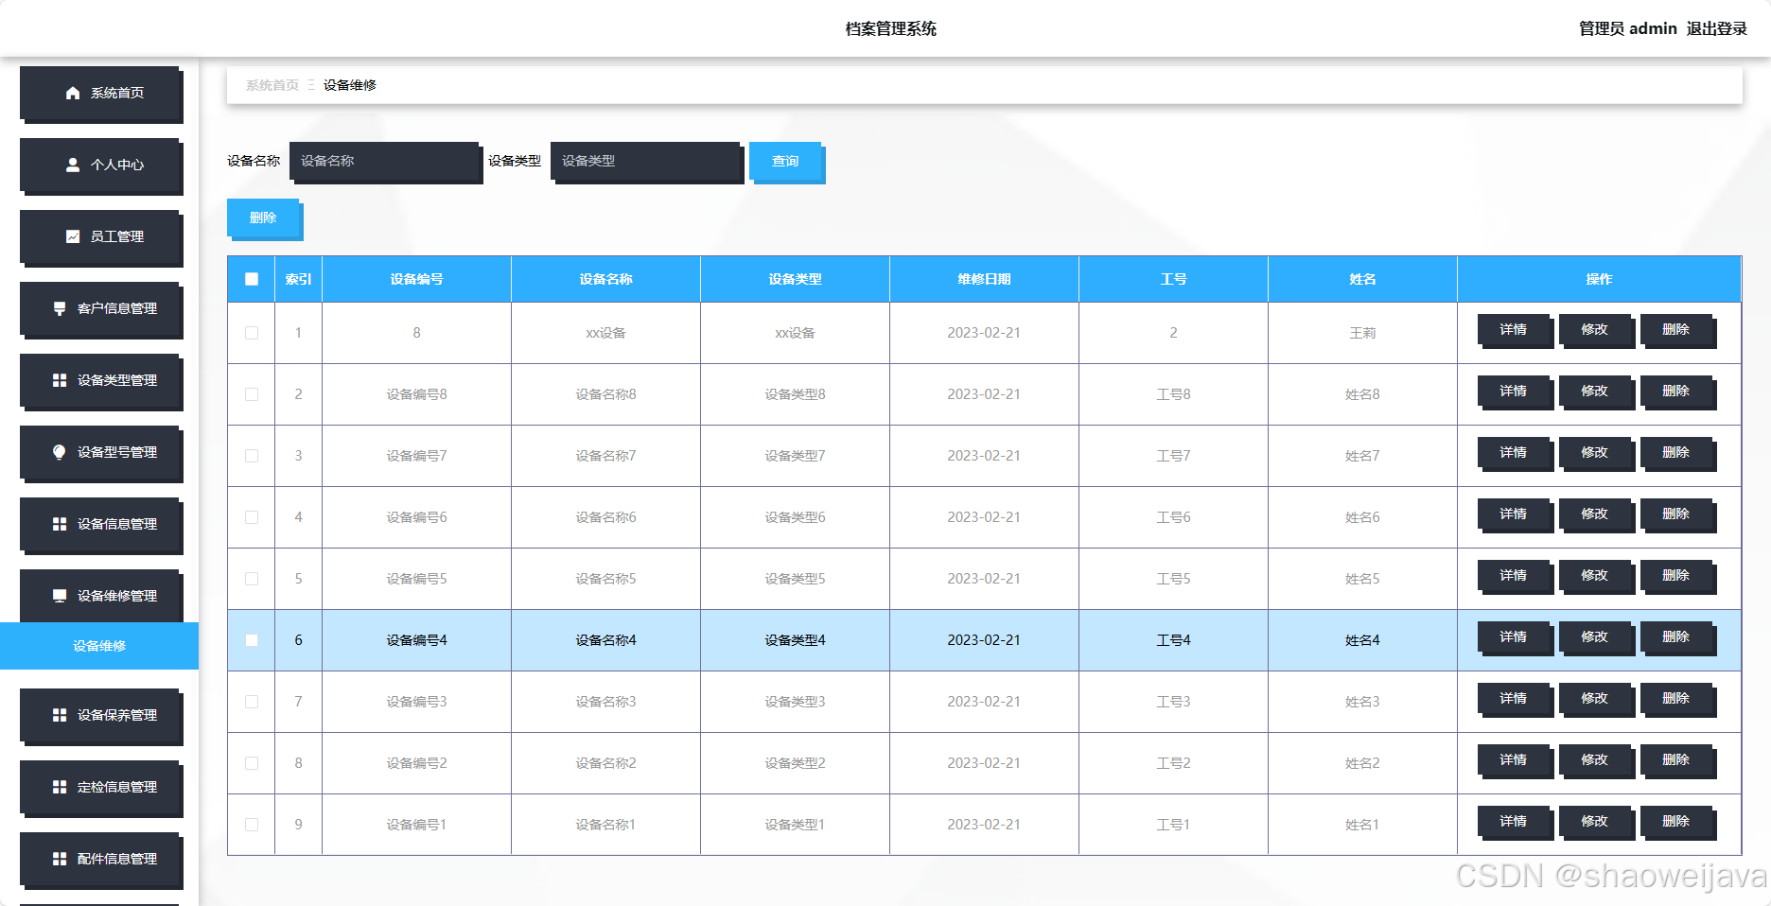Image resolution: width=1771 pixels, height=906 pixels.
Task: Click 删除 for the 设备编号1 row
Action: point(1676,822)
